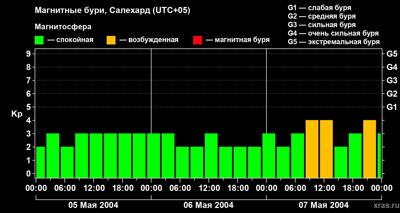Click the first orange bar on 07 Мая

pyautogui.click(x=312, y=149)
